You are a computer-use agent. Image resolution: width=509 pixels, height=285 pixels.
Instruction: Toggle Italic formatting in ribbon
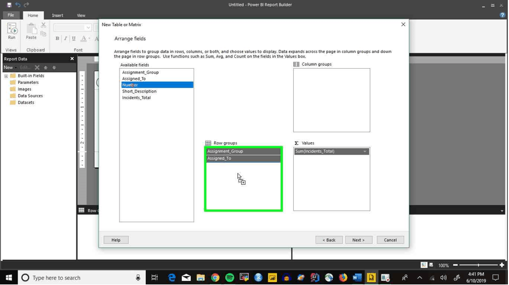pyautogui.click(x=65, y=38)
